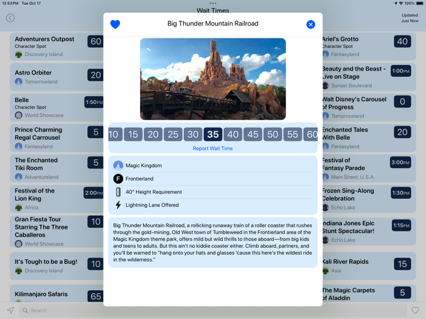Tap Indiana Jones Epic Stunt Spectacular title
Image resolution: width=426 pixels, height=319 pixels.
[x=348, y=227]
